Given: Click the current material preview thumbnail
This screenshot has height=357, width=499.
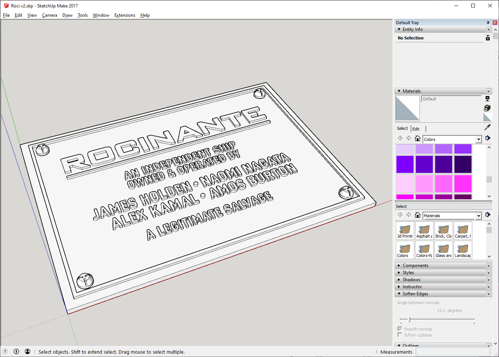Looking at the screenshot, I should (408, 108).
